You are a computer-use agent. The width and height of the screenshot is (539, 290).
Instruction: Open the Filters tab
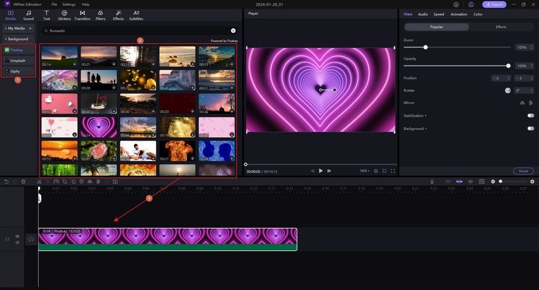coord(100,15)
